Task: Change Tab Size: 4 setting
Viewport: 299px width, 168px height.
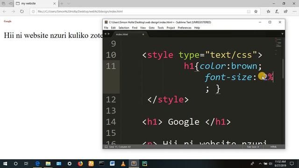Action: (x=253, y=147)
